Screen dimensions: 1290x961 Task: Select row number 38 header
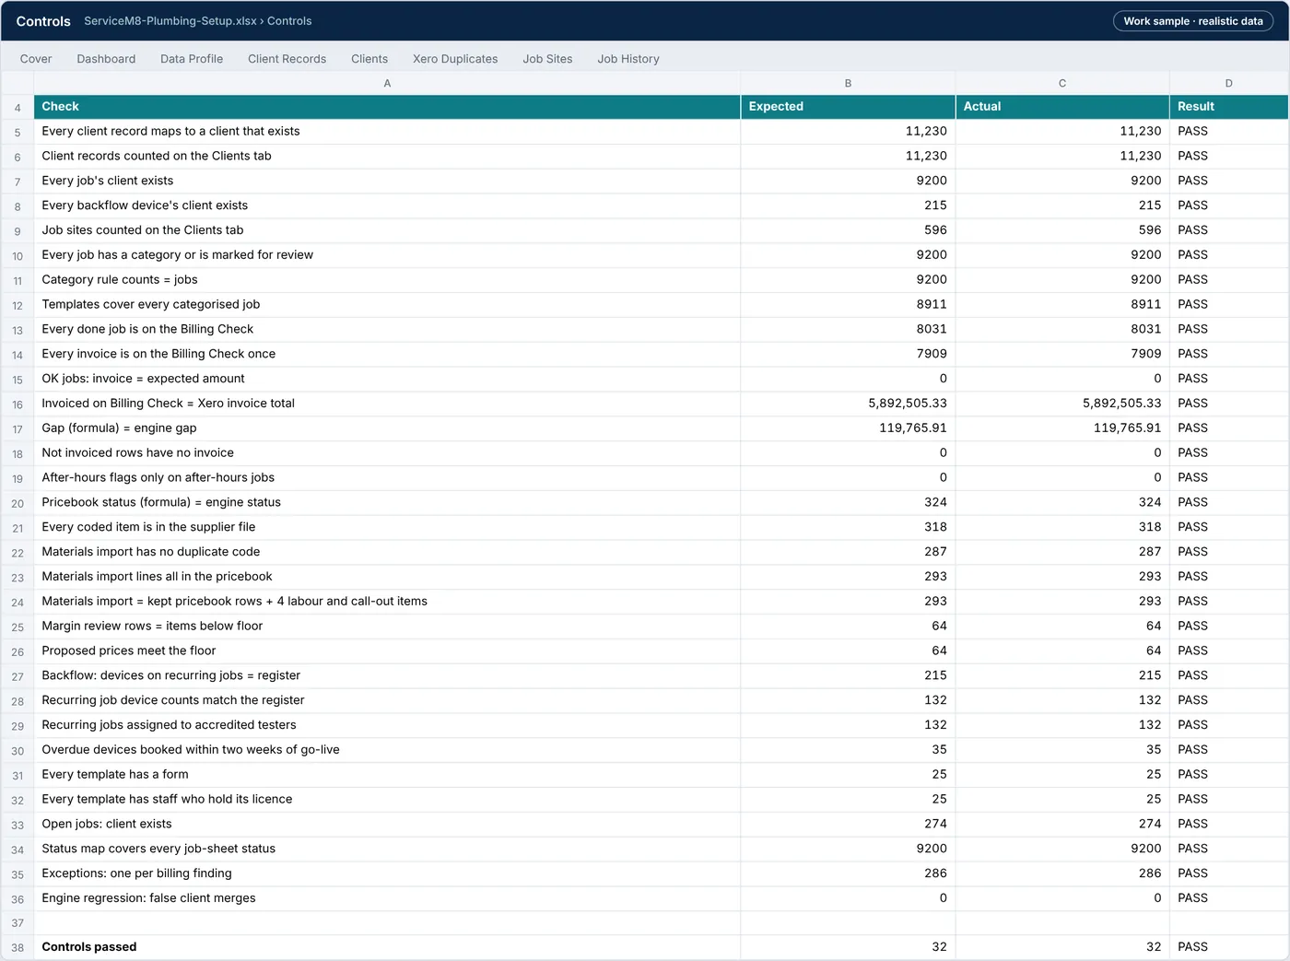(18, 947)
